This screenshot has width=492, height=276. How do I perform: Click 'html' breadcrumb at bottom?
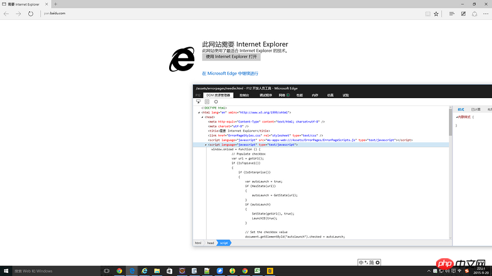click(x=198, y=243)
